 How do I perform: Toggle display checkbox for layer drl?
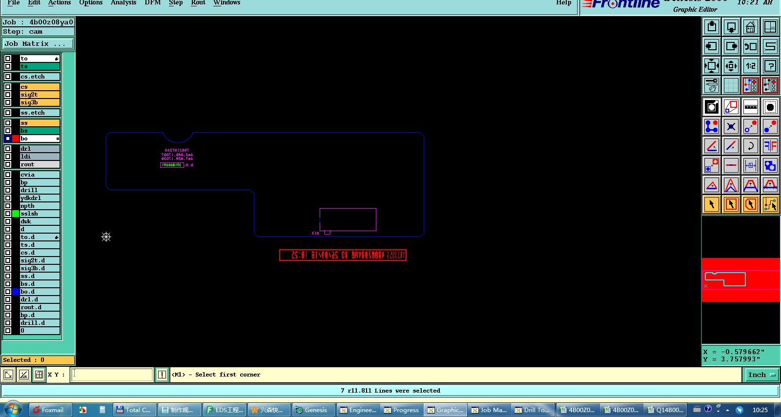tap(8, 149)
